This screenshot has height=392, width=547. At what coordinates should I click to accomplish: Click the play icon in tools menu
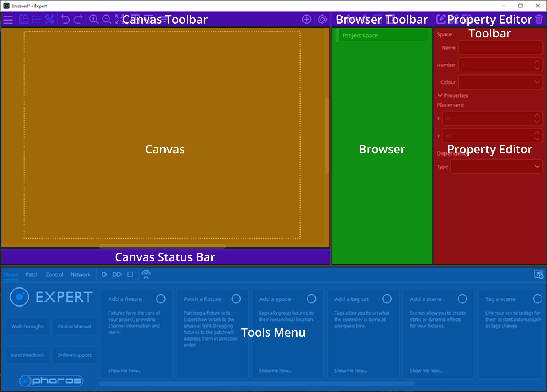click(x=104, y=274)
